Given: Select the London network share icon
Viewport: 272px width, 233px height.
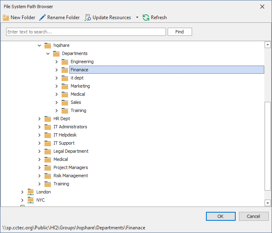Looking at the screenshot, I should click(31, 192).
